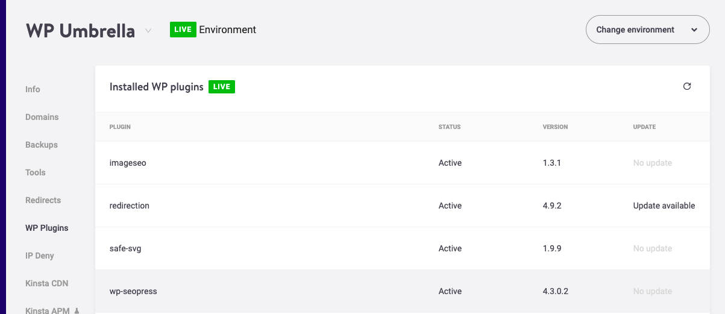Refresh the installed WP plugins list

pyautogui.click(x=687, y=86)
